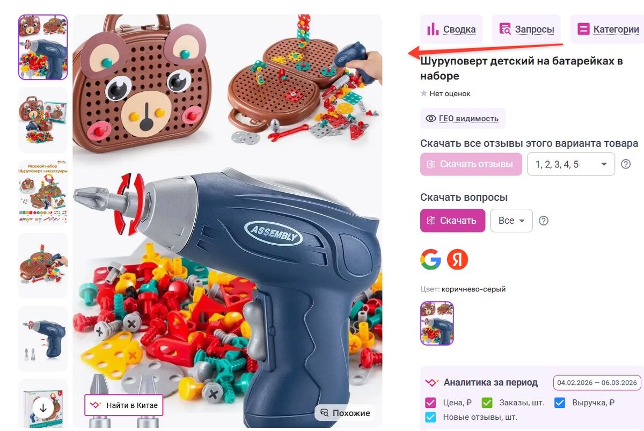Click the star icon by Нет оценок
This screenshot has width=644, height=431.
[424, 93]
